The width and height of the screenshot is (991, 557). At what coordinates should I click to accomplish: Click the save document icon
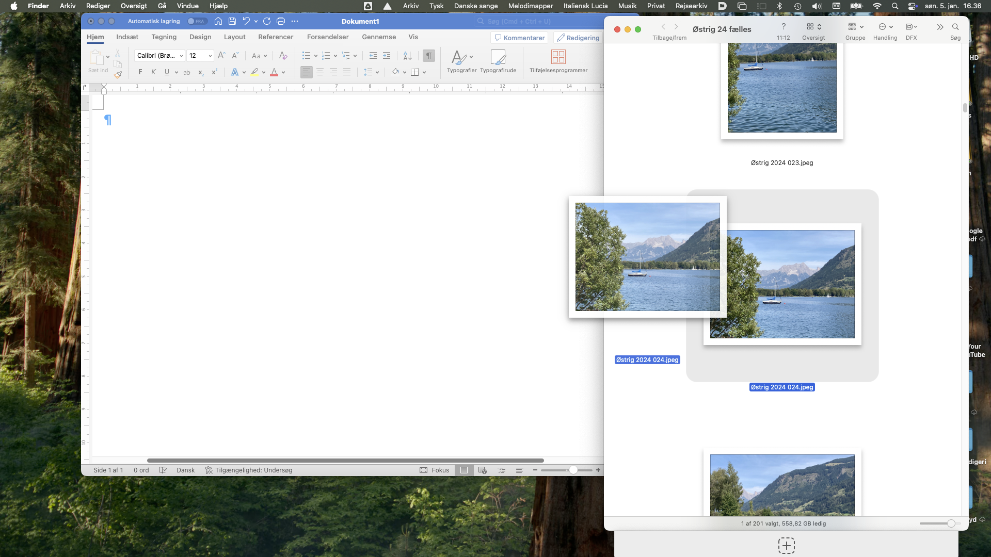point(232,21)
